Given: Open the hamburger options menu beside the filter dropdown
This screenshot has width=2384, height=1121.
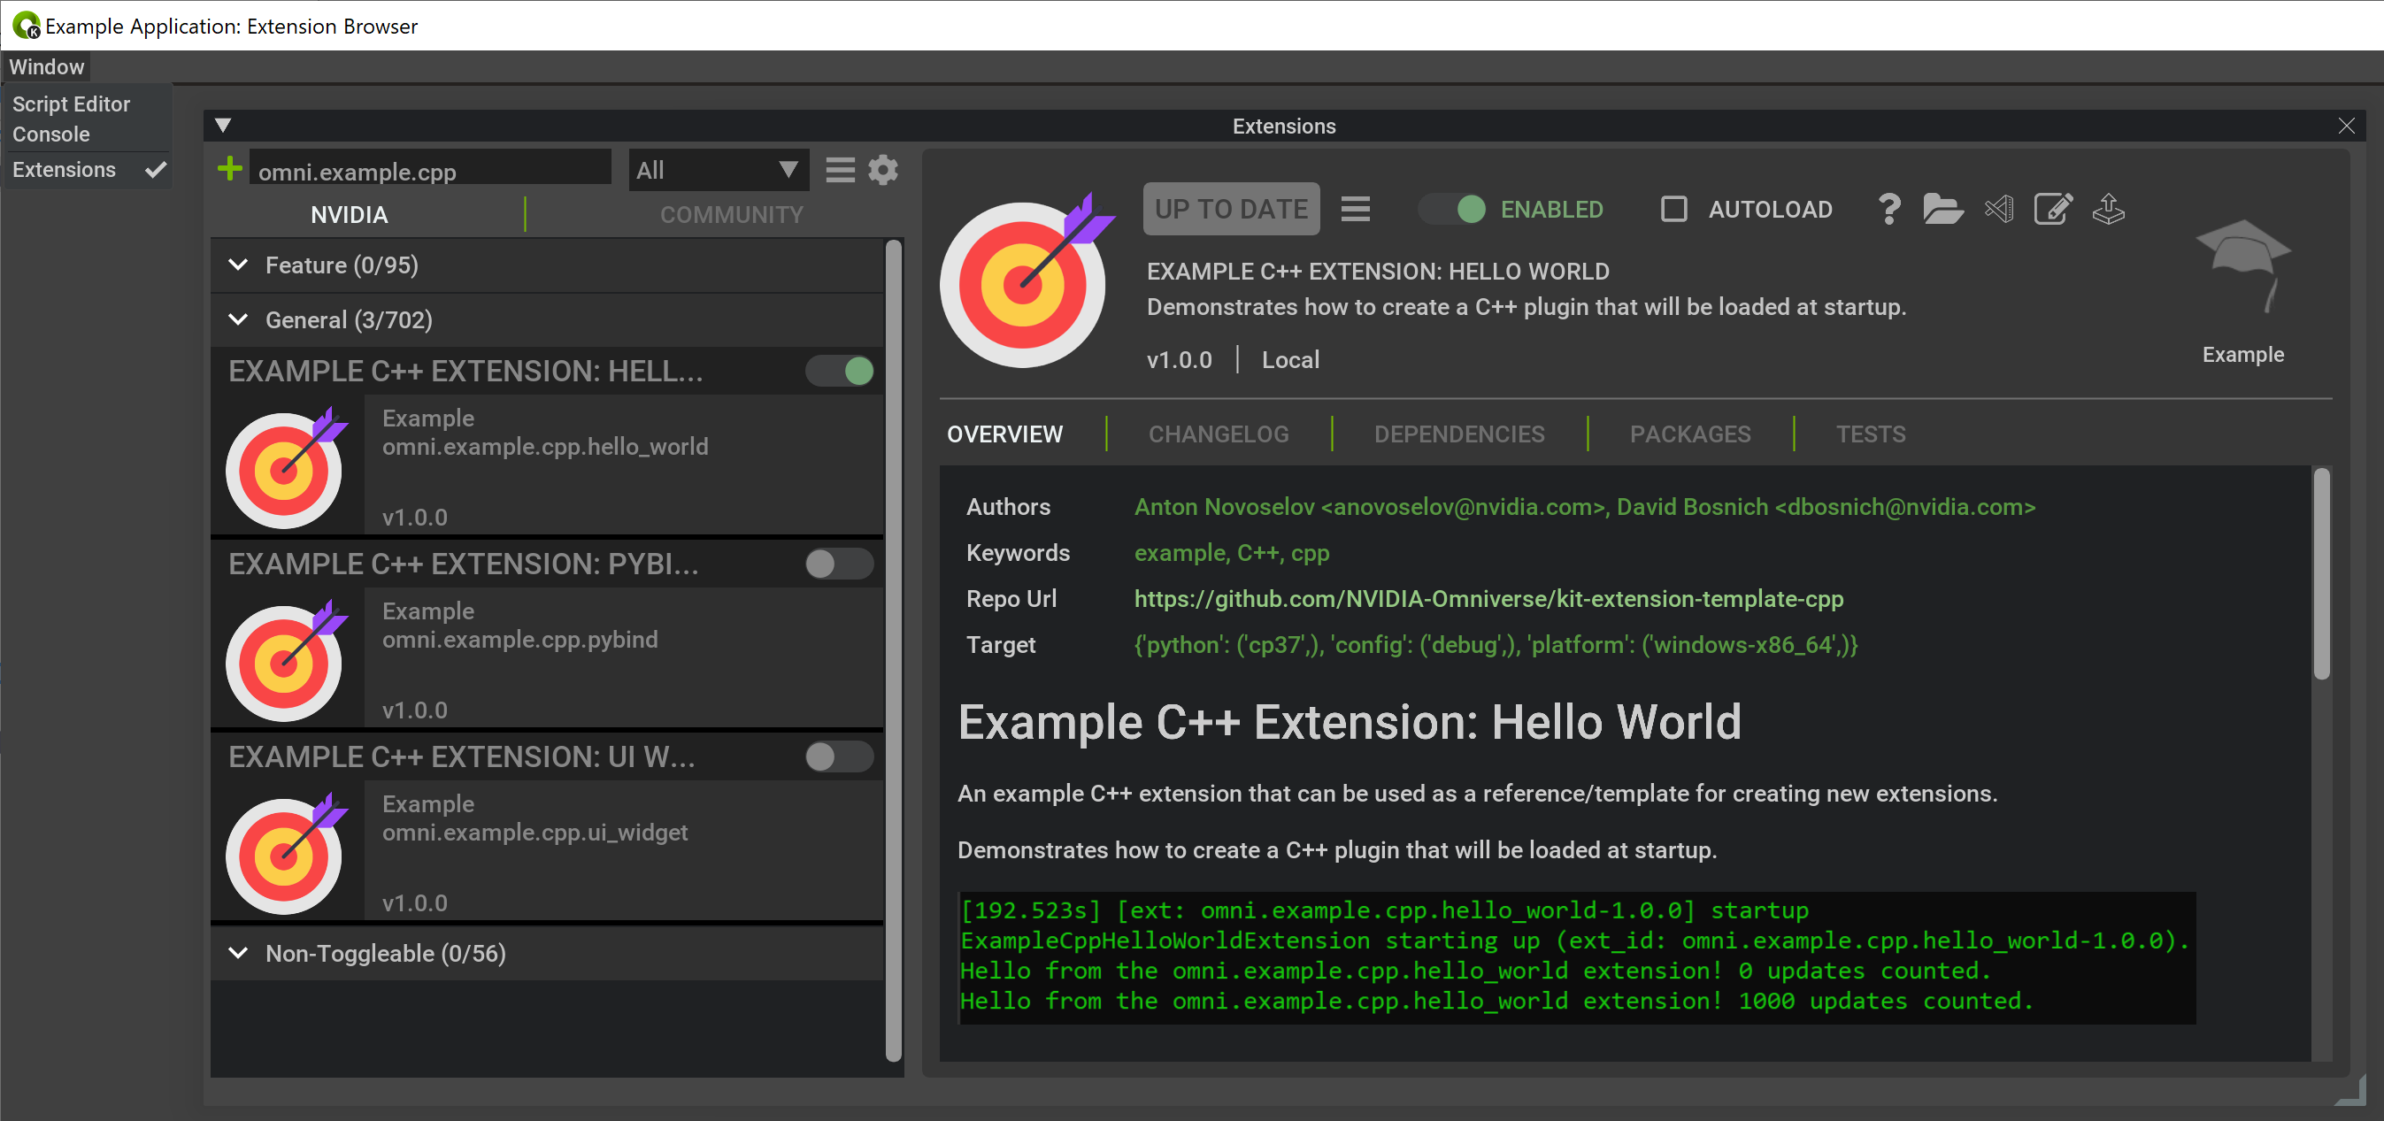Looking at the screenshot, I should click(x=840, y=170).
